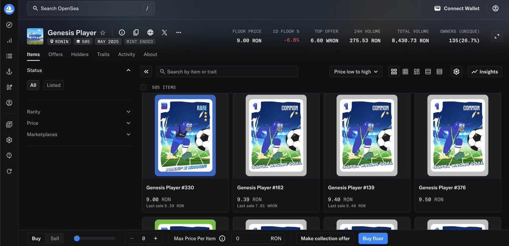Open the Holders tab
509x246 pixels.
coord(80,54)
